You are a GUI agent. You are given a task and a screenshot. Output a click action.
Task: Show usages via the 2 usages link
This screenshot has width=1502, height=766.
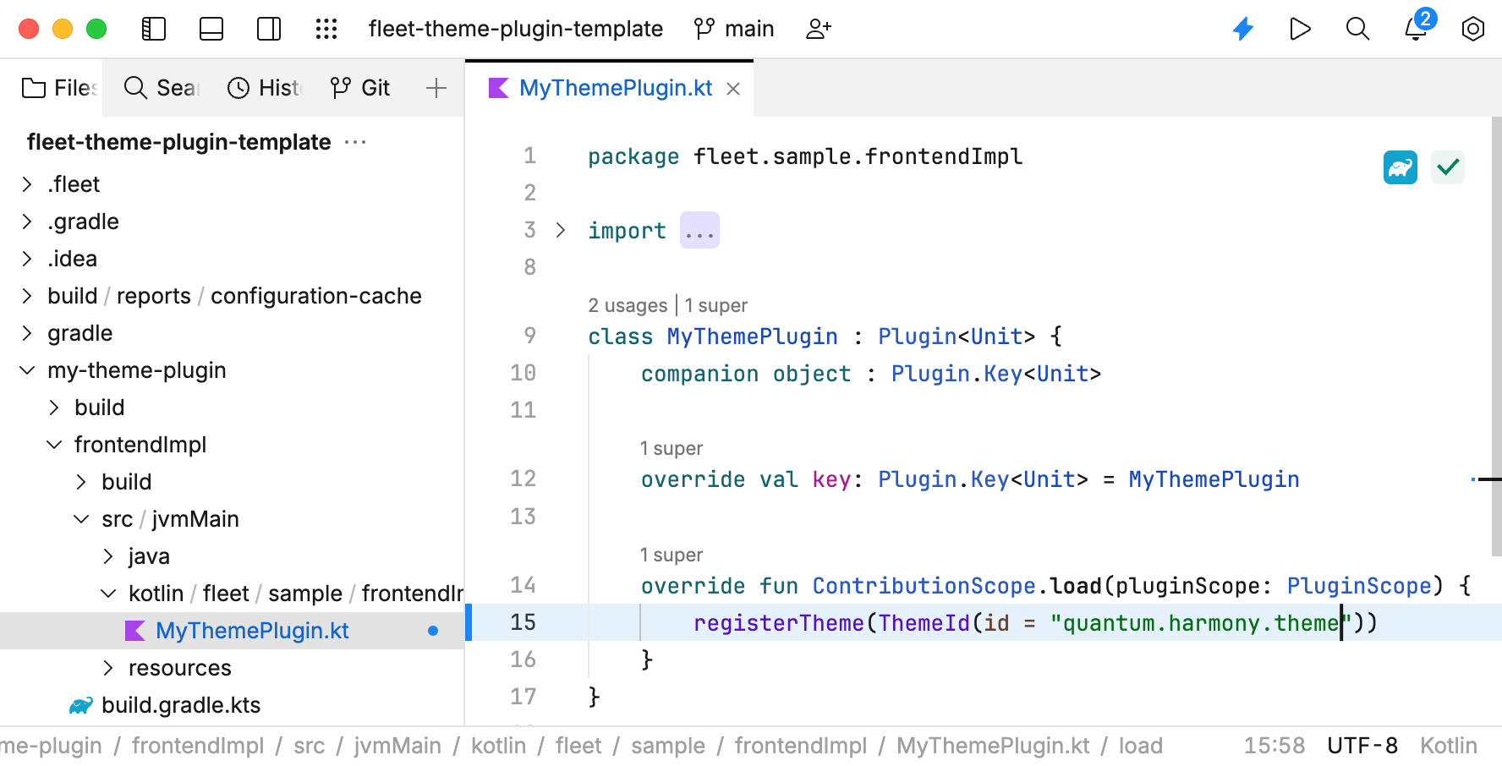click(x=628, y=305)
